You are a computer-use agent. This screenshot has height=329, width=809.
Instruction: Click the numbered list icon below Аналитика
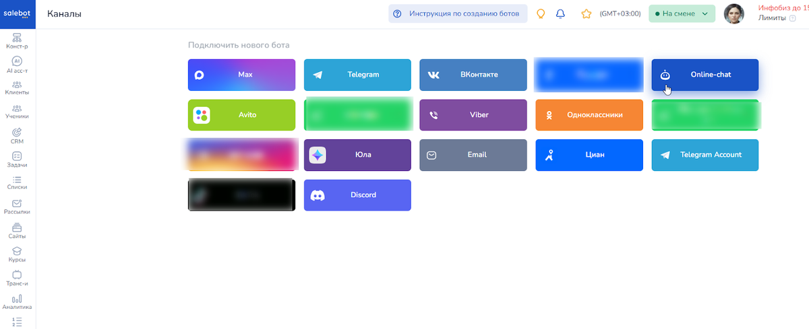[18, 322]
